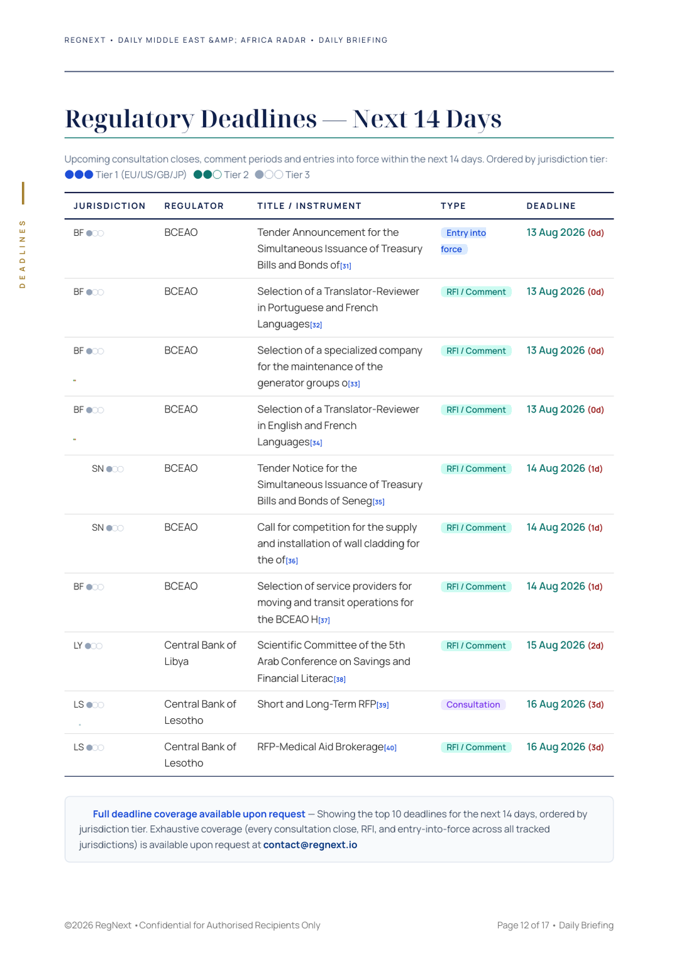This screenshot has width=679, height=961.
Task: Click the REGULATOR column header
Action: 194,206
